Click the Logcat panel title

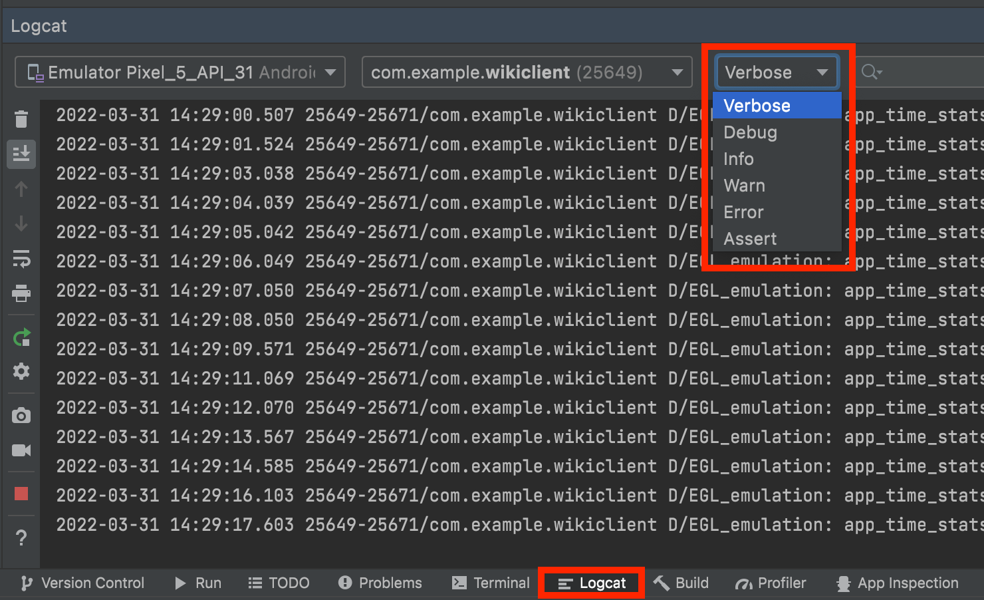coord(39,26)
